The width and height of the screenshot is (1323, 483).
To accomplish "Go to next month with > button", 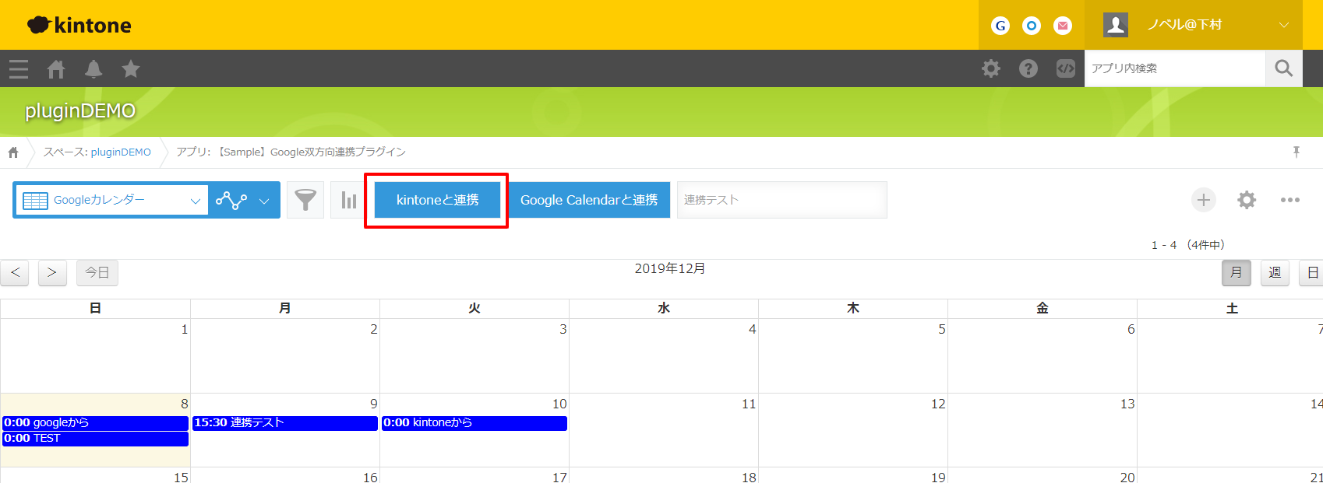I will tap(52, 273).
